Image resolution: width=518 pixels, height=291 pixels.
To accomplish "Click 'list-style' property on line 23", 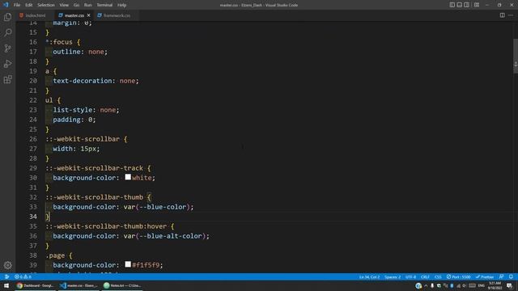I will coord(72,110).
